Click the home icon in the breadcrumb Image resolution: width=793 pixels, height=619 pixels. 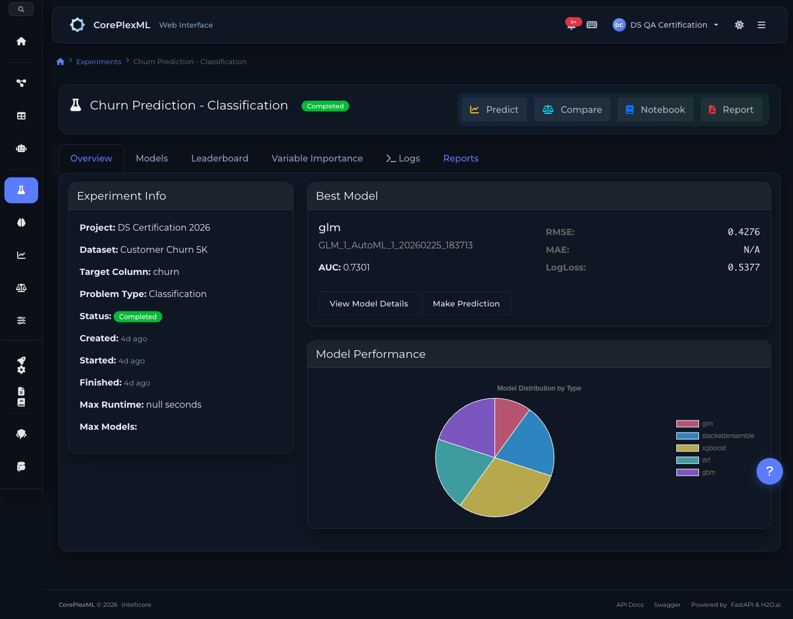tap(60, 61)
